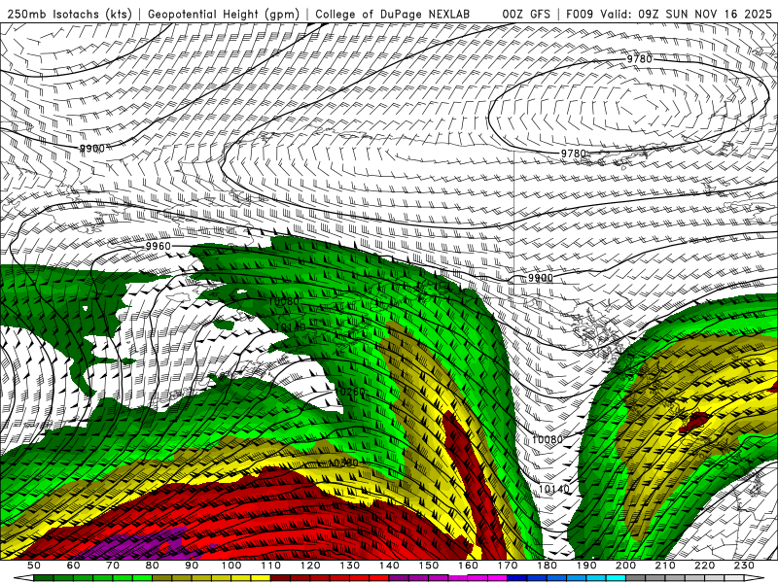
Task: Click the purple 140–145 kt color bar swatch
Action: click(x=399, y=578)
